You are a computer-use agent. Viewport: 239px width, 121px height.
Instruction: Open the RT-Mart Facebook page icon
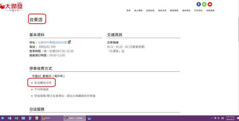199,4
